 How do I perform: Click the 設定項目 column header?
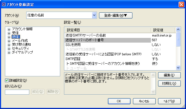click(x=108, y=30)
